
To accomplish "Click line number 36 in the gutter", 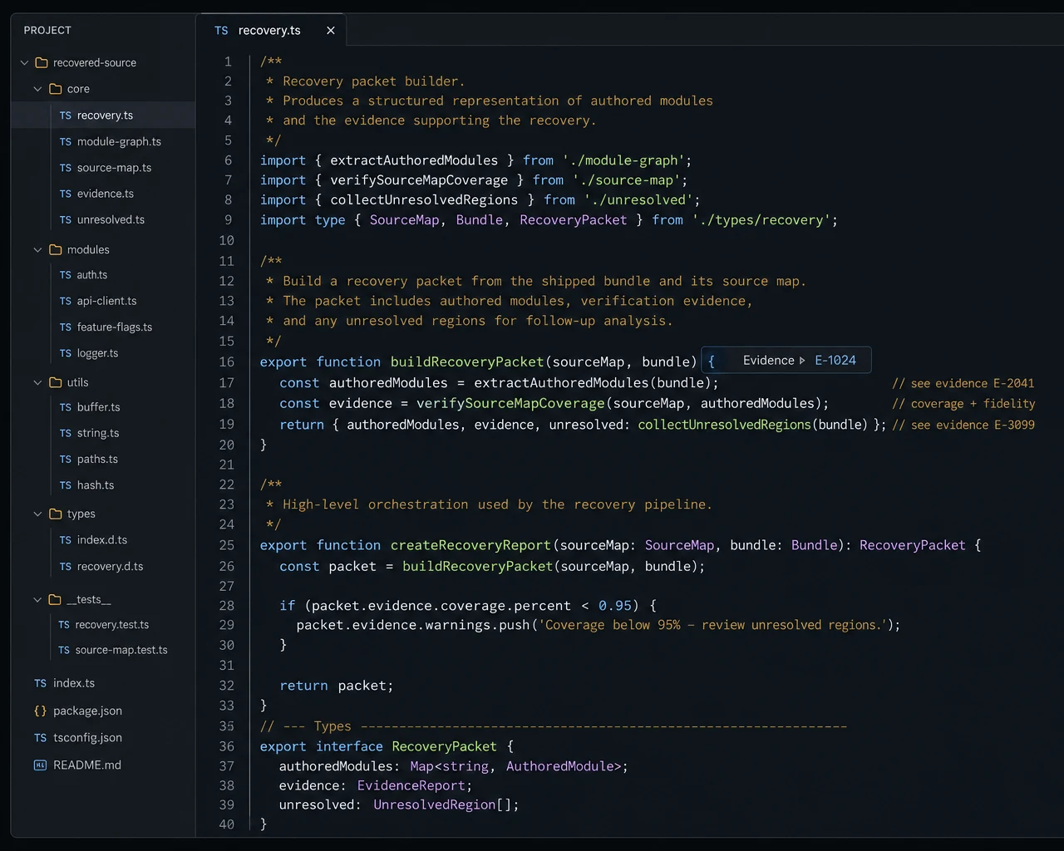I will (226, 746).
